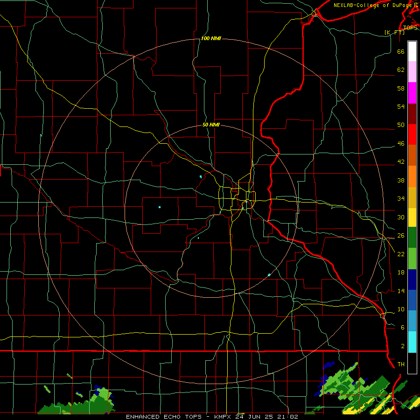The height and width of the screenshot is (420, 420).
Task: Click the 10 value on the legend
Action: tap(401, 309)
